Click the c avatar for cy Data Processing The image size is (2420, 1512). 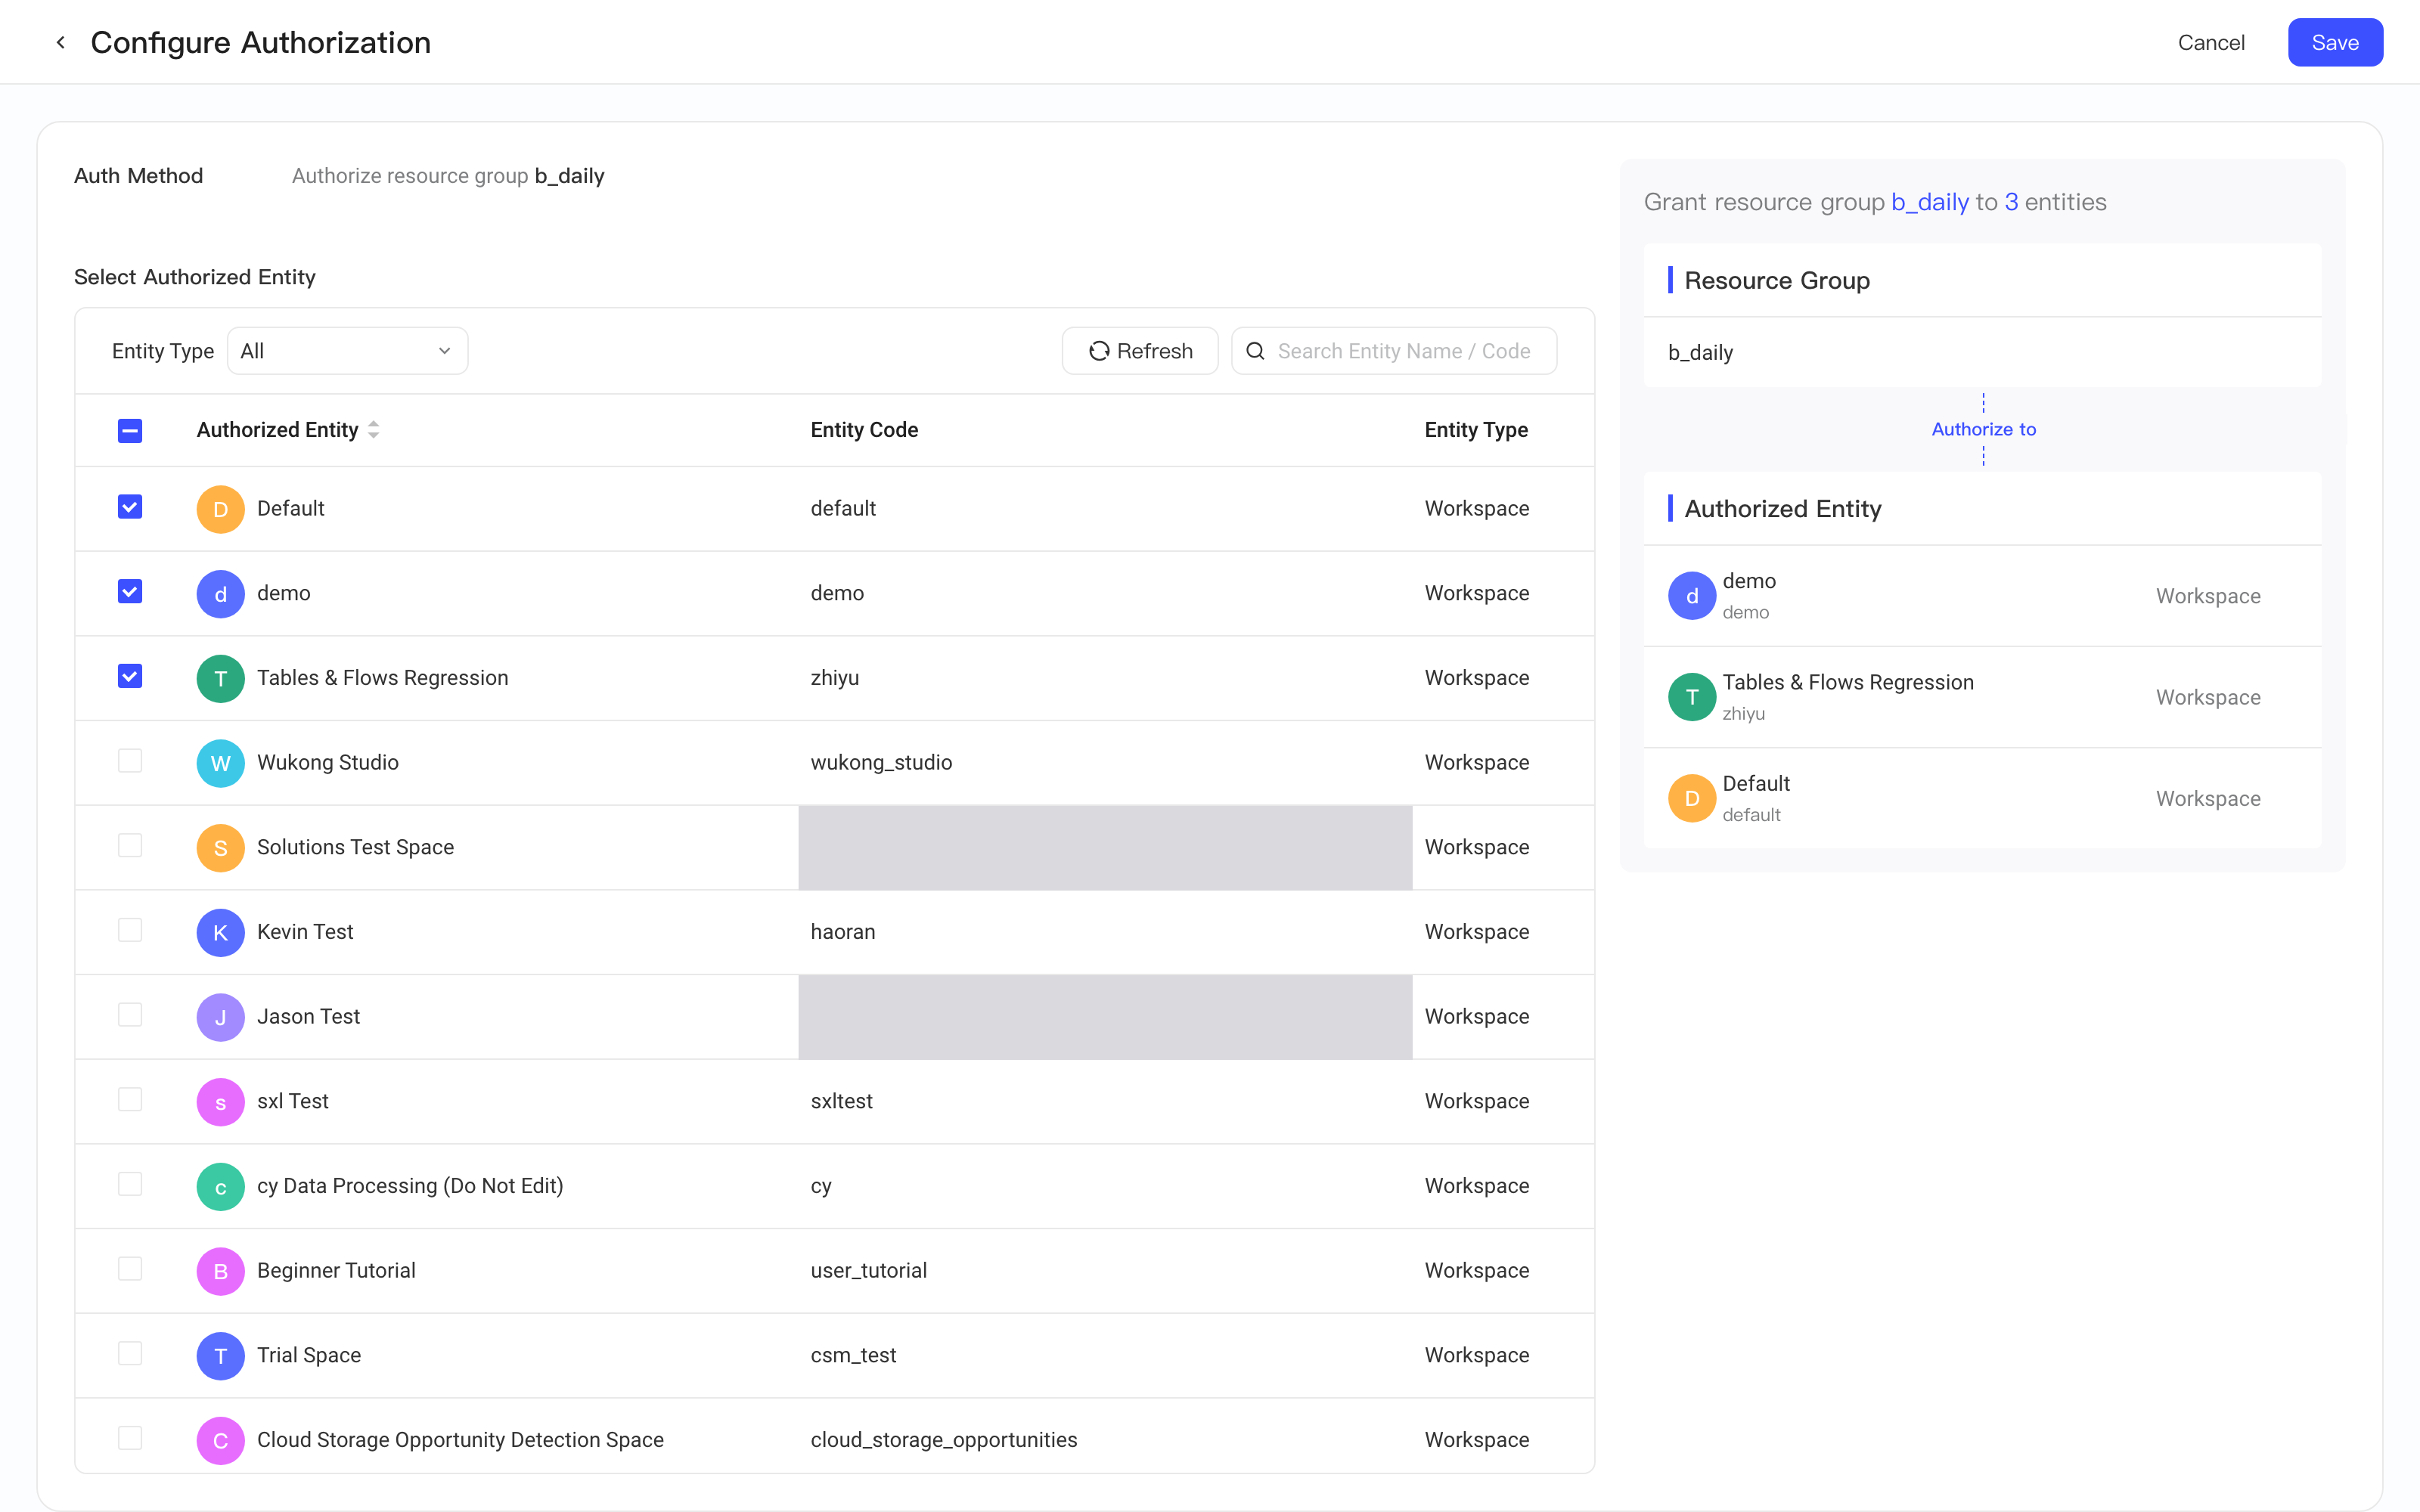(x=220, y=1187)
